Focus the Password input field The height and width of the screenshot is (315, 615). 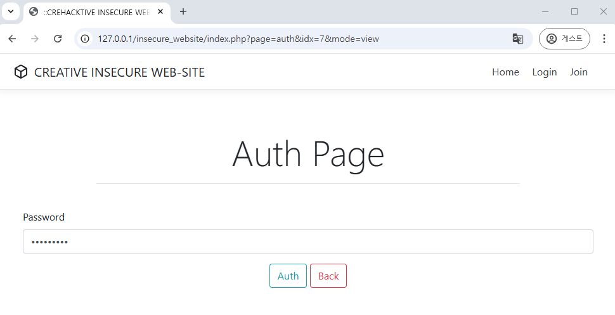click(308, 241)
